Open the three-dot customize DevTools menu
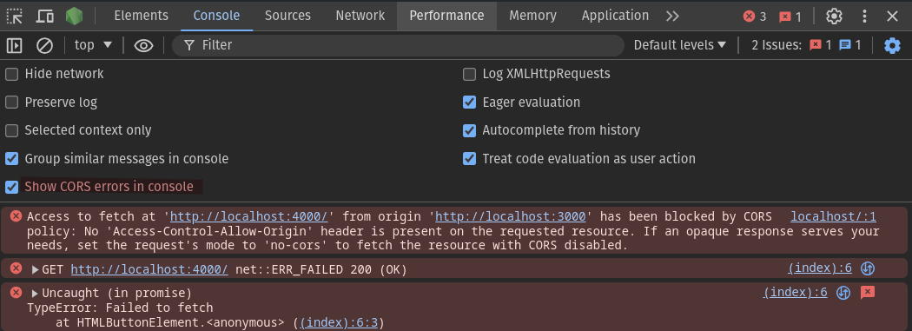The image size is (912, 331). 864,16
